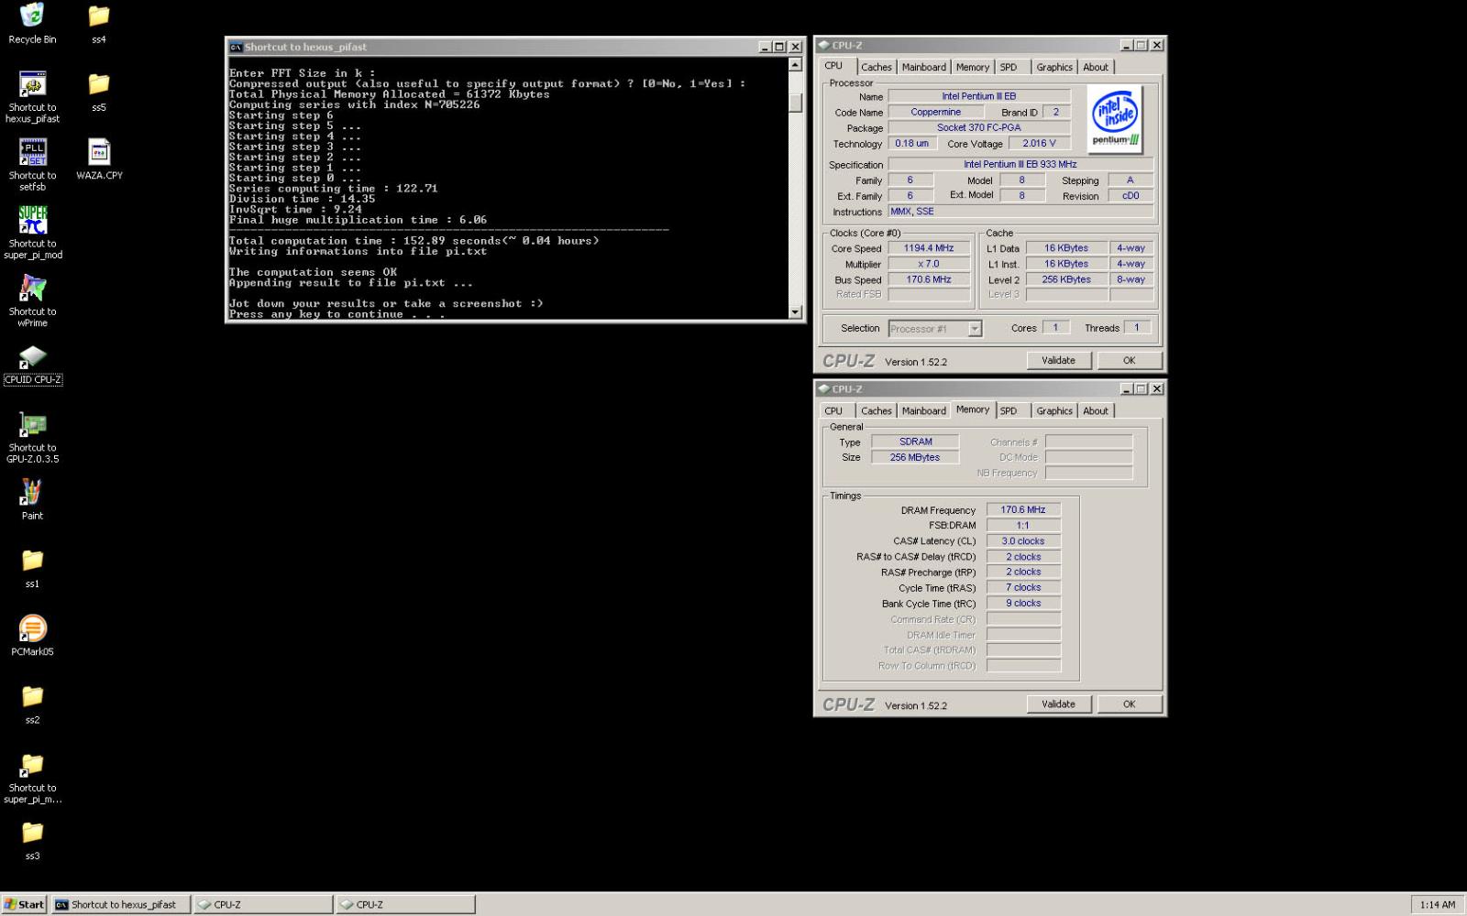Click the DRAM Frequency 170.6 MHz value
The height and width of the screenshot is (916, 1467).
click(x=1023, y=510)
